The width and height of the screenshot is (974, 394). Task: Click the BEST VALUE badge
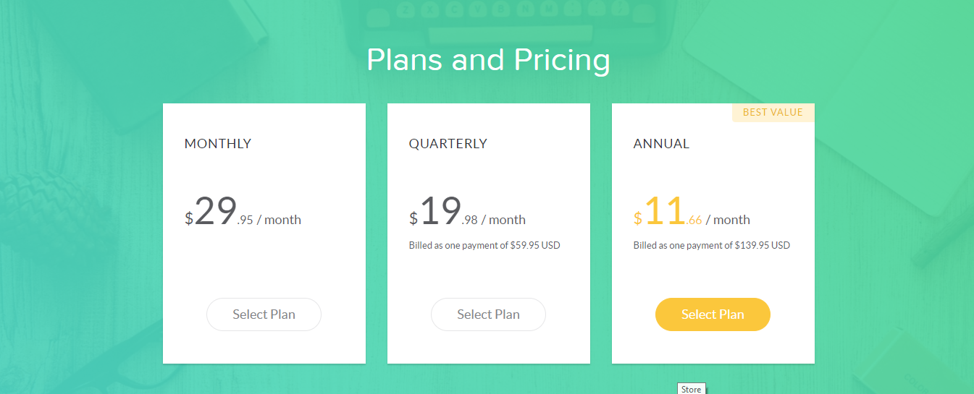[773, 113]
